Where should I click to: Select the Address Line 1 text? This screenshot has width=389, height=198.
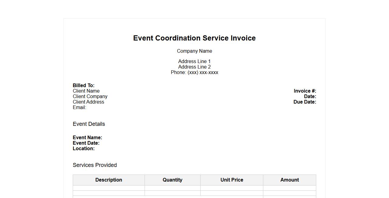(x=194, y=62)
